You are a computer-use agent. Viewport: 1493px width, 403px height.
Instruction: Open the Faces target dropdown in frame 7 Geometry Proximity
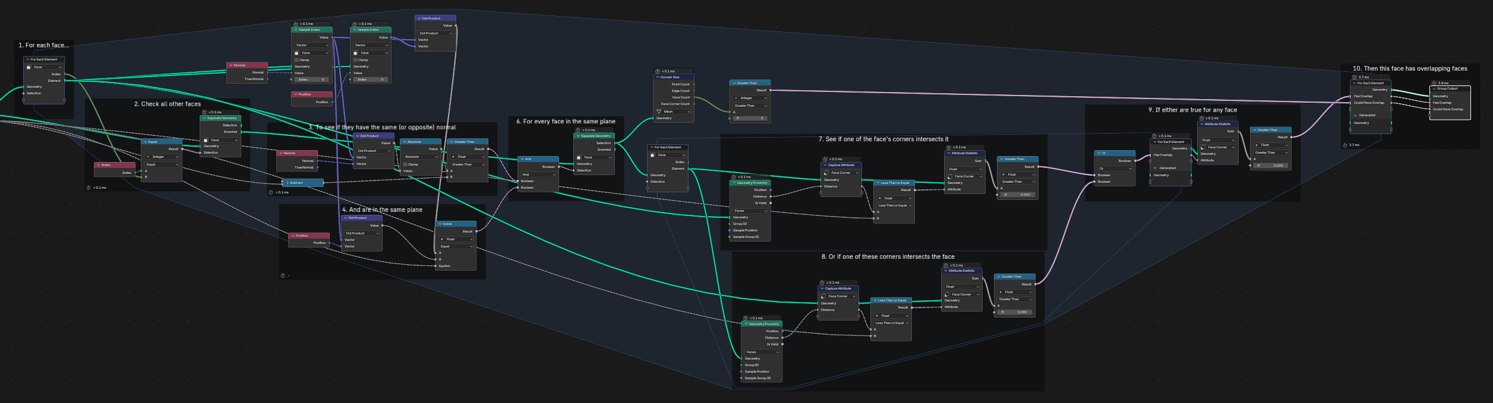(x=750, y=211)
